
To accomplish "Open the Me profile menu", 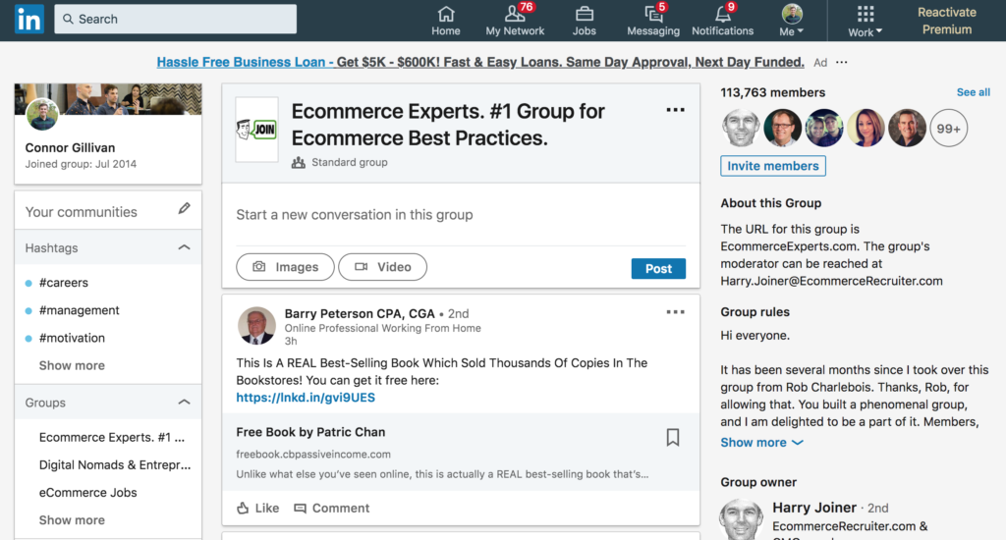I will (x=792, y=21).
